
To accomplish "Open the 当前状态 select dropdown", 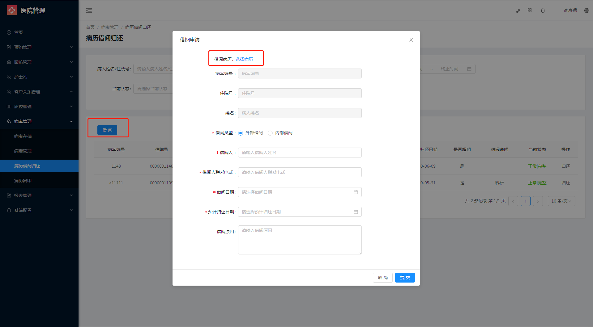I will coord(153,89).
